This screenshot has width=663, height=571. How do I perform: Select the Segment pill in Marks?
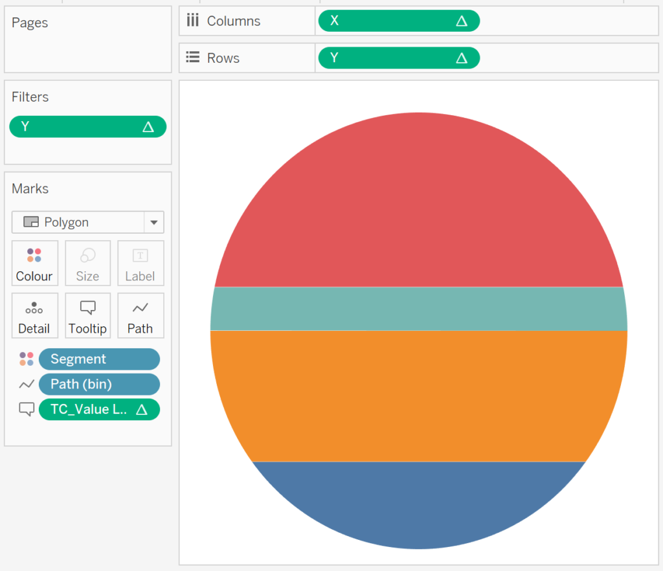coord(99,359)
